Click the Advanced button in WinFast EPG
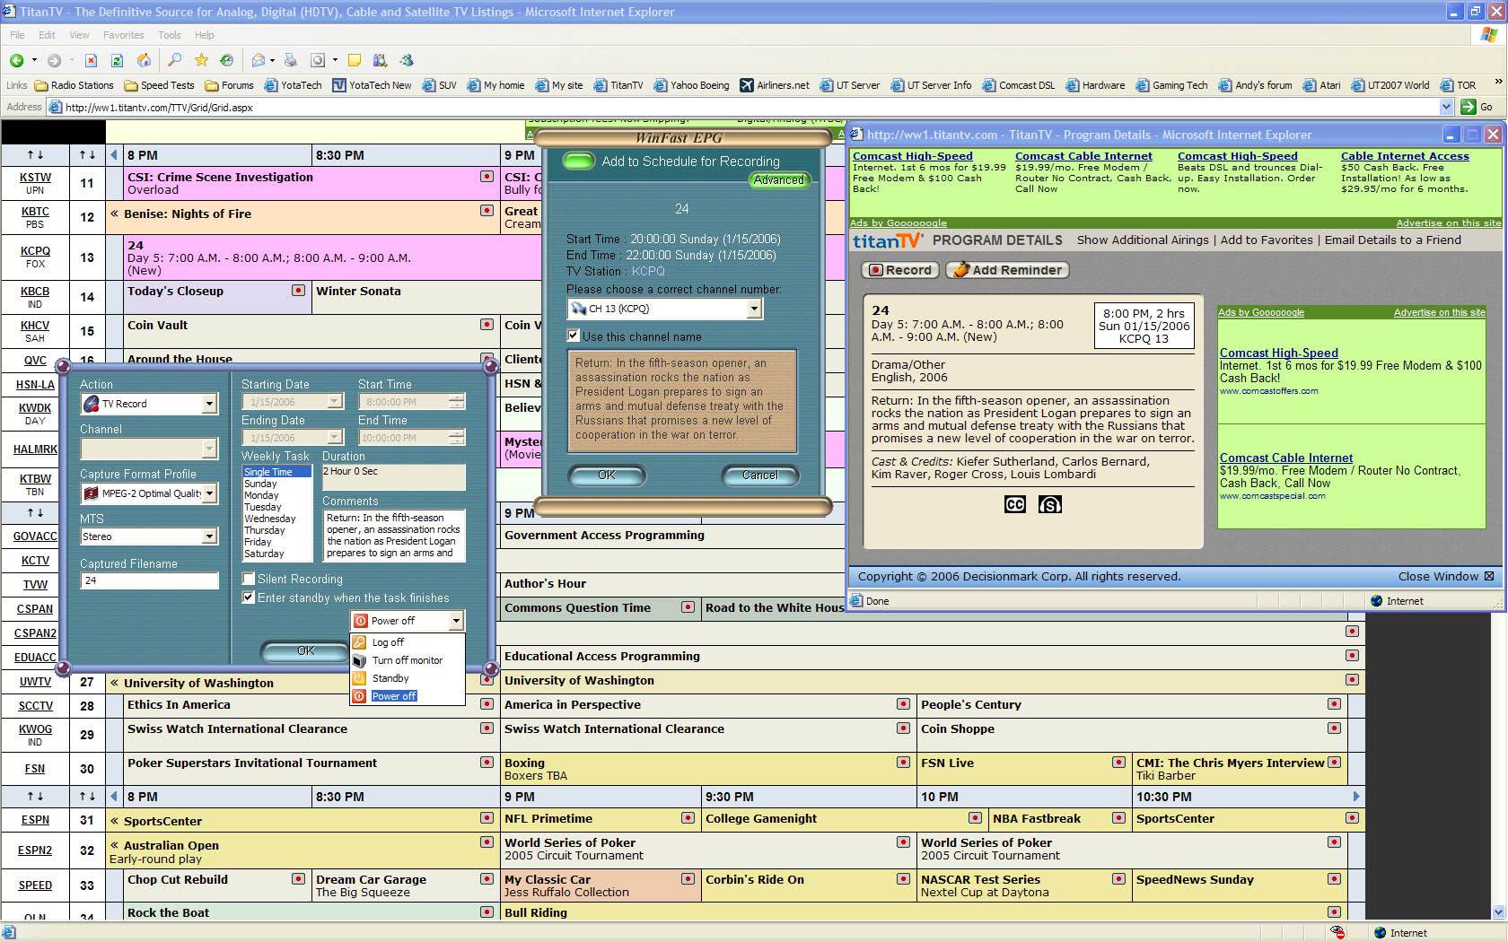Viewport: 1508px width, 942px height. click(779, 180)
